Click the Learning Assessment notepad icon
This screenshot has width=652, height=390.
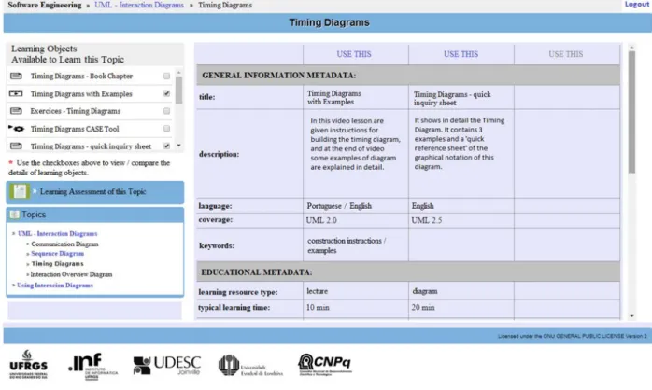[19, 191]
